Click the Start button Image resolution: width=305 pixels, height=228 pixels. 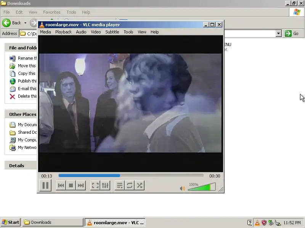pos(11,222)
